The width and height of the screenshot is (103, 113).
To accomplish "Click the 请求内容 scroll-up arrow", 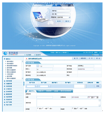I will click(x=100, y=100).
